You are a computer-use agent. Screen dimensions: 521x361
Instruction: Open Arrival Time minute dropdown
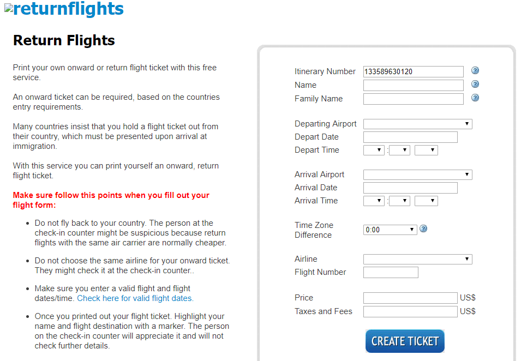tap(399, 201)
